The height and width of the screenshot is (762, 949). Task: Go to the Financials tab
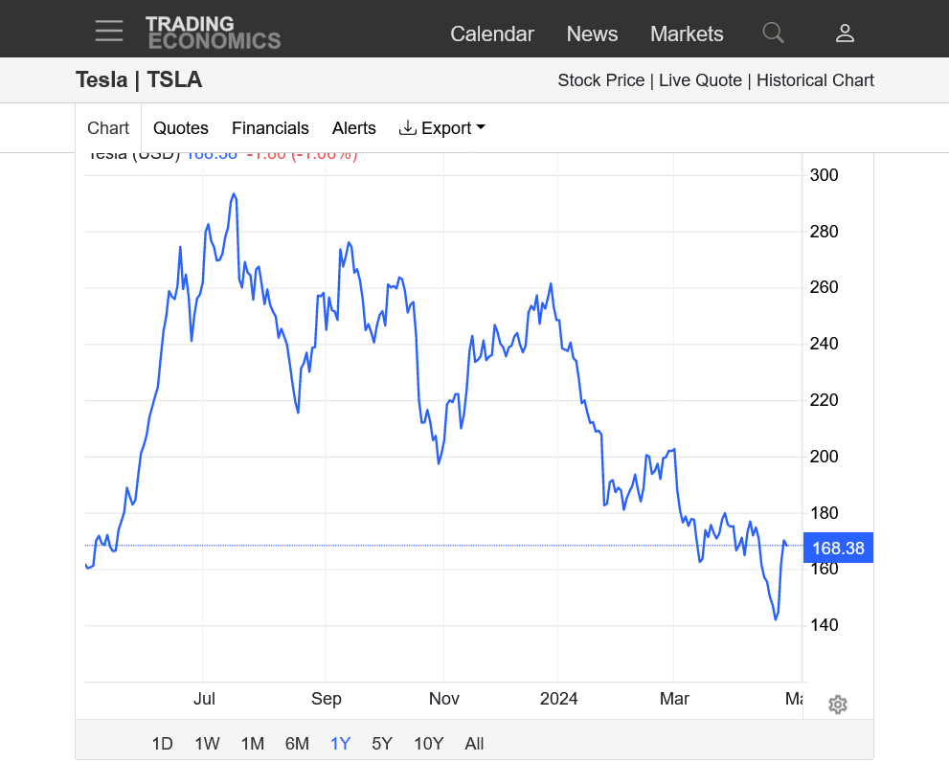point(270,128)
